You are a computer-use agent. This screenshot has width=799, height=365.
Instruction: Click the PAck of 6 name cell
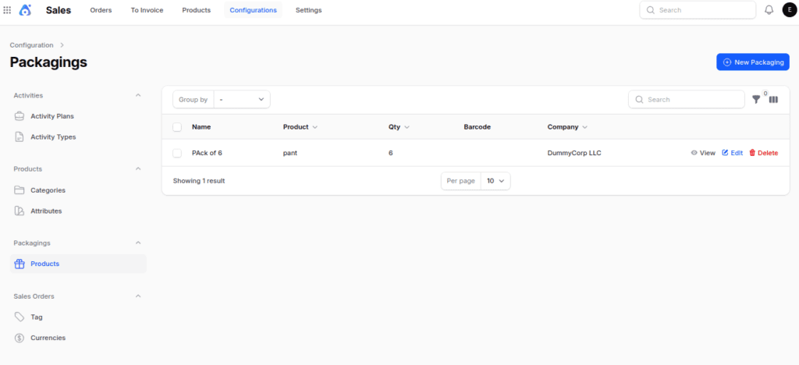point(207,153)
